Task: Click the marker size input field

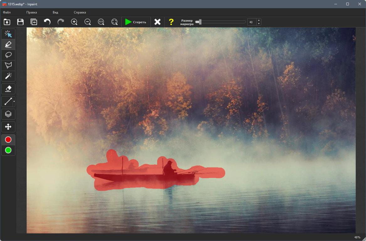Action: 252,22
